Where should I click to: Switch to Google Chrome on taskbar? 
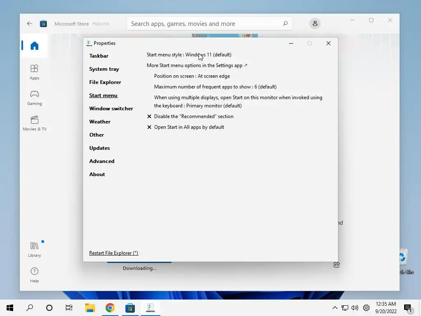point(110,308)
